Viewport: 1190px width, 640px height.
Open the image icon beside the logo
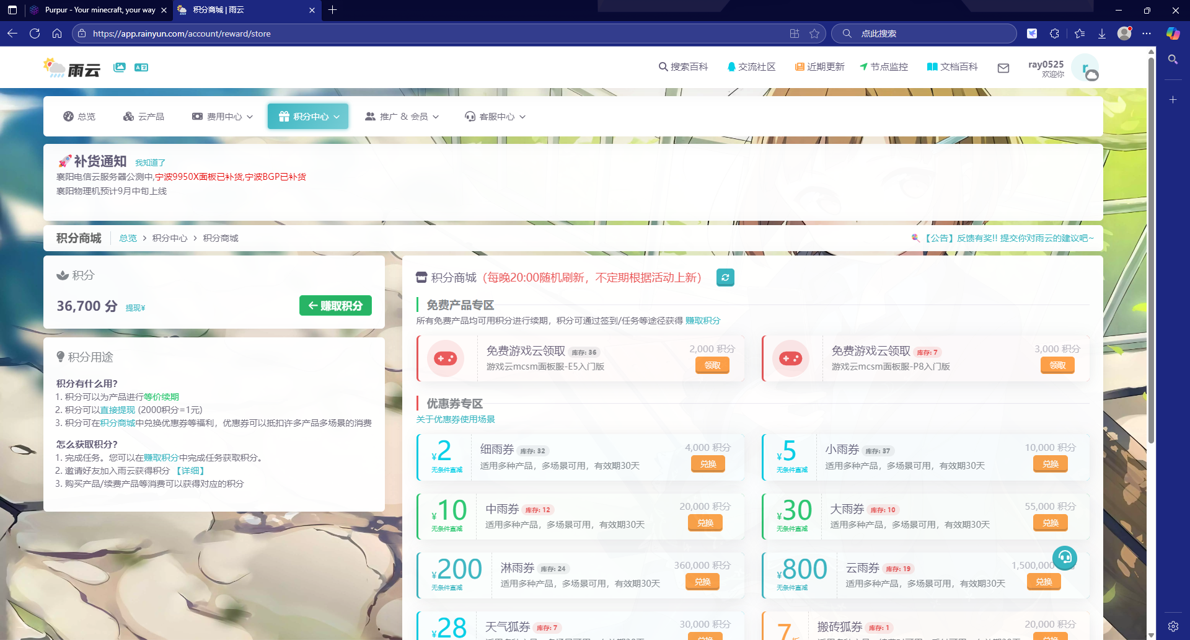[x=120, y=67]
